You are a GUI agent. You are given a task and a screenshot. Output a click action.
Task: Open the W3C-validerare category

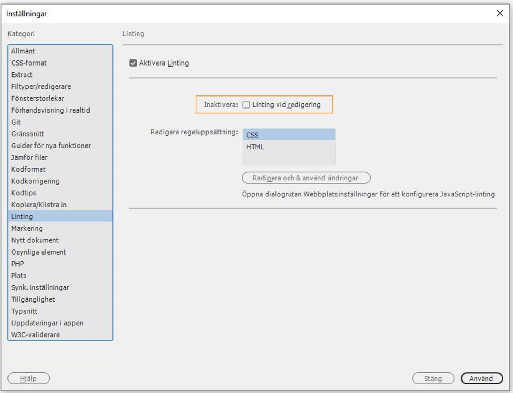[x=35, y=335]
